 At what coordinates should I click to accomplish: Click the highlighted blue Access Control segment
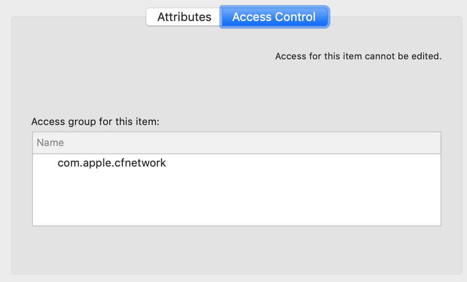coord(274,17)
